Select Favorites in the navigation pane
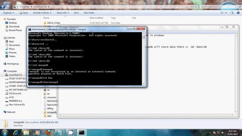Image resolution: width=242 pixels, height=136 pixels. (9, 19)
